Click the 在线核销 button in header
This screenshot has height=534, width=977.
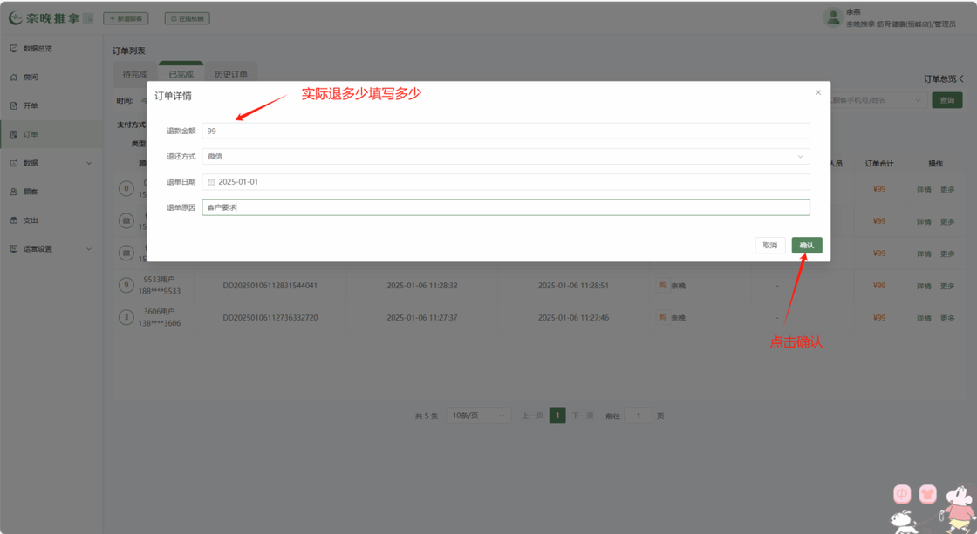tap(187, 18)
